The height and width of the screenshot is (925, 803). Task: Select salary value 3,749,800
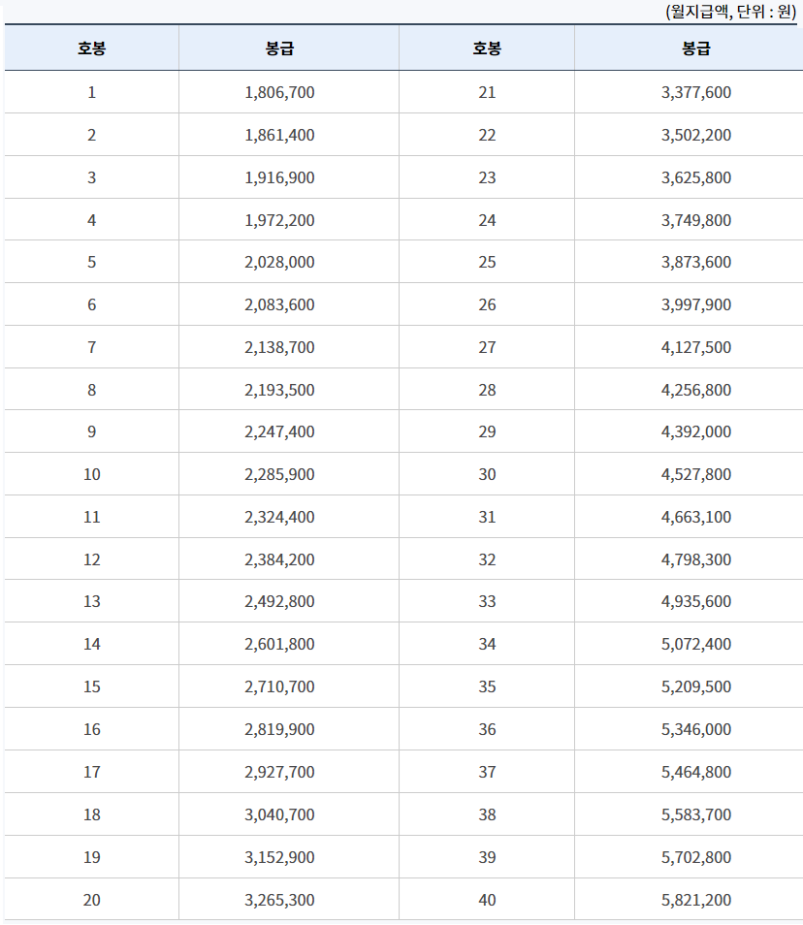(x=696, y=220)
